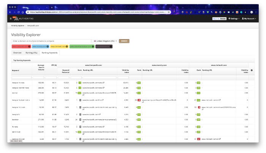Open the My Account dropdown
The height and width of the screenshot is (153, 266).
pos(249,19)
